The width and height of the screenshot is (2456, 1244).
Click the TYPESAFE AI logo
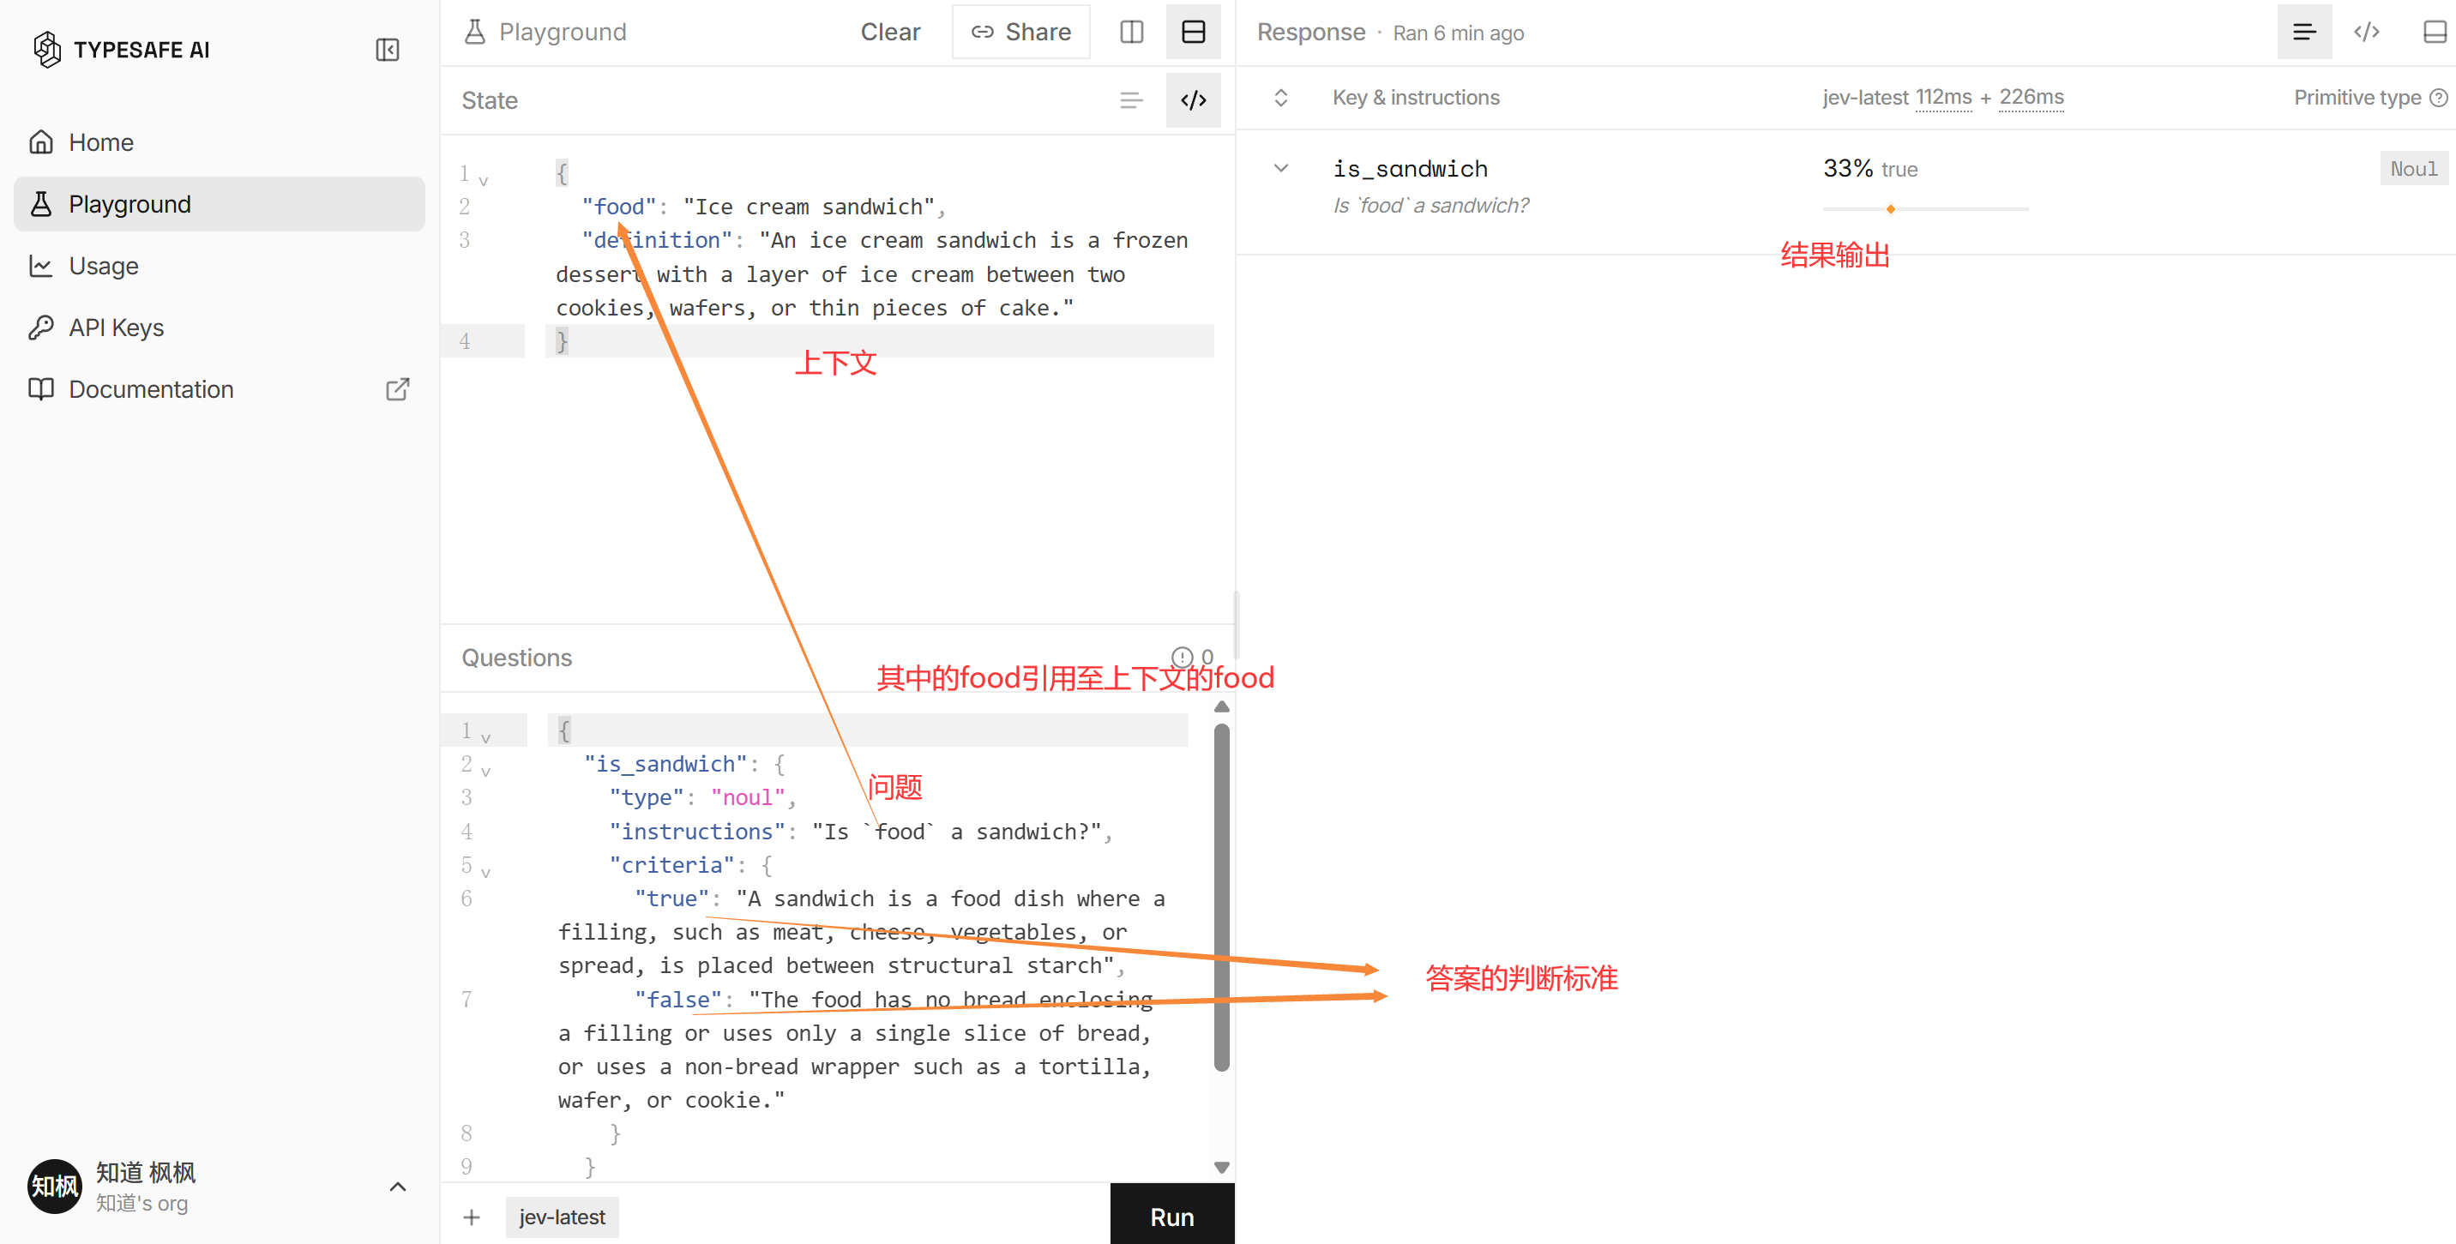pos(121,50)
